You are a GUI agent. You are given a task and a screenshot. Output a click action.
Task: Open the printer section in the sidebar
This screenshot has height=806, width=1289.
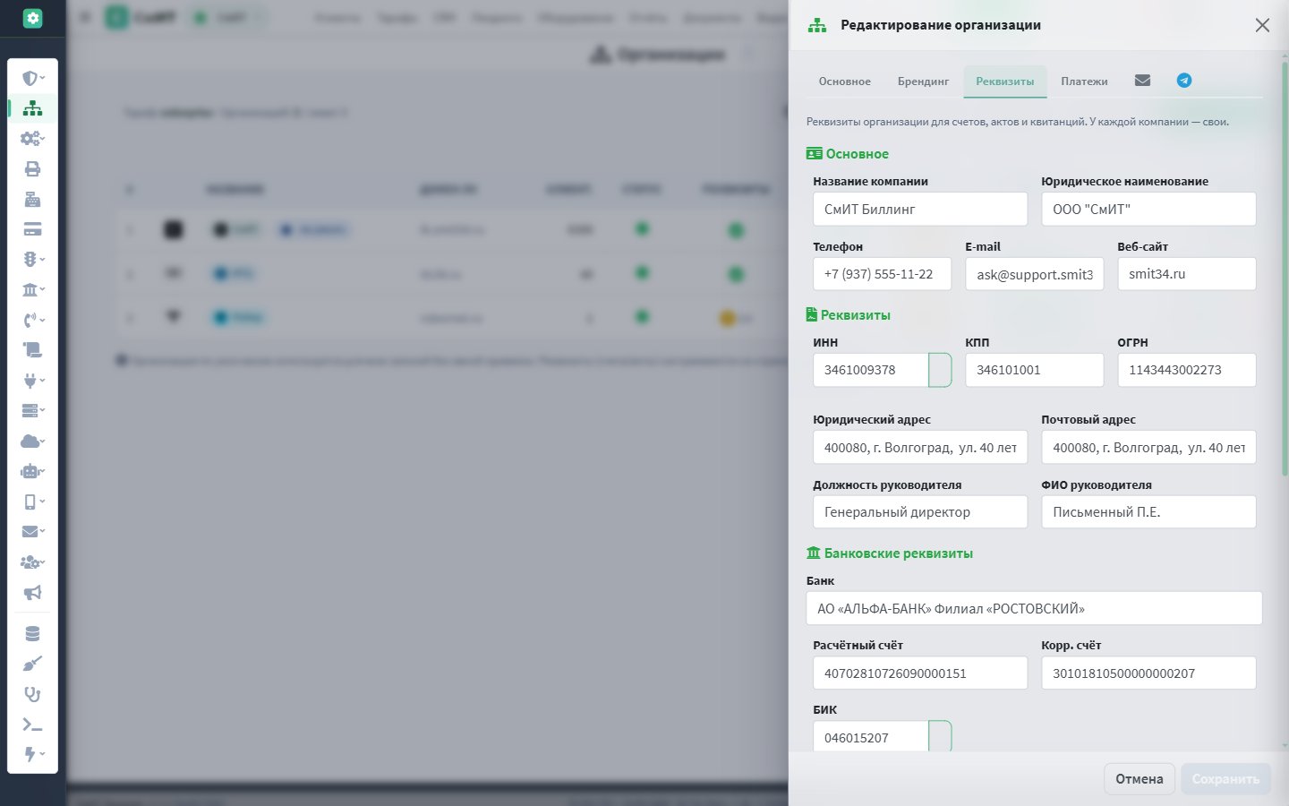32,169
